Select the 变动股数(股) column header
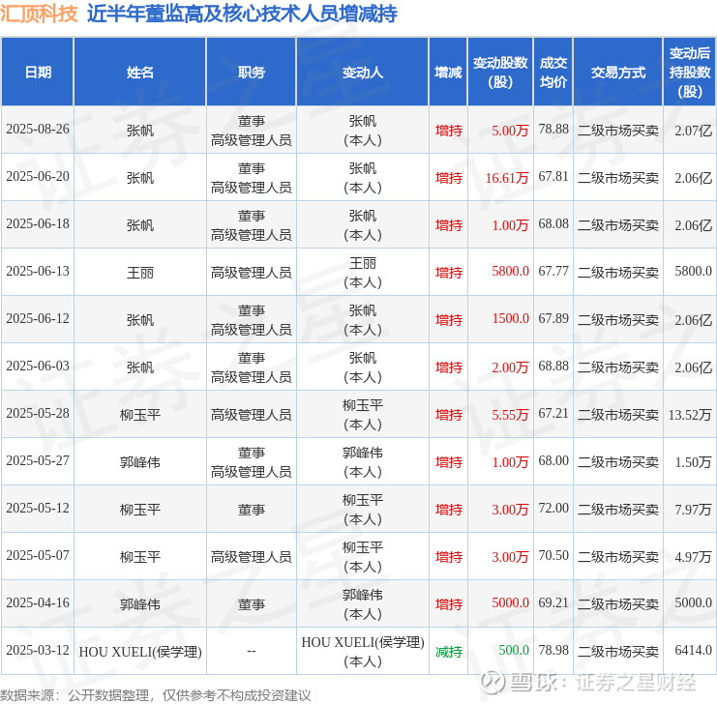This screenshot has height=704, width=717. 500,73
